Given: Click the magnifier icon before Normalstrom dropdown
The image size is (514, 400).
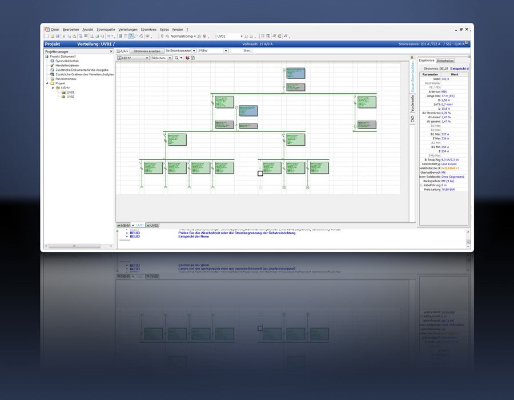Looking at the screenshot, I should [167, 37].
